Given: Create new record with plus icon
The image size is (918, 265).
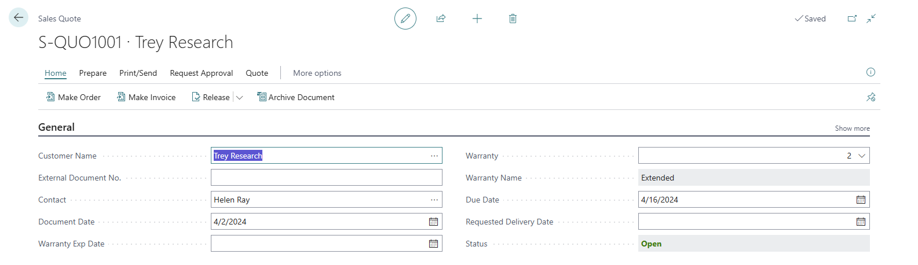Looking at the screenshot, I should pyautogui.click(x=477, y=19).
